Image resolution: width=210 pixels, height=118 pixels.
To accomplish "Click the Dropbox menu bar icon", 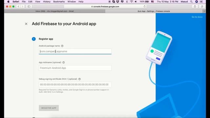I will click(117, 2).
